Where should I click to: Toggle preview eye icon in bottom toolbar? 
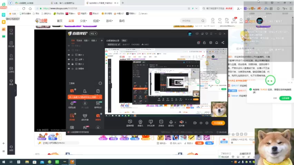201,123
